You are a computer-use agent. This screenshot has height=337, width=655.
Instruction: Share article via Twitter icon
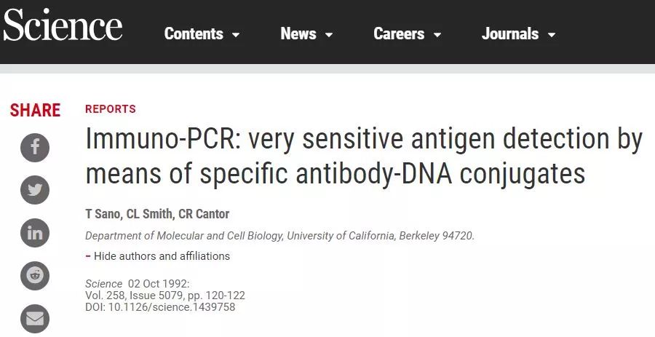coord(35,190)
